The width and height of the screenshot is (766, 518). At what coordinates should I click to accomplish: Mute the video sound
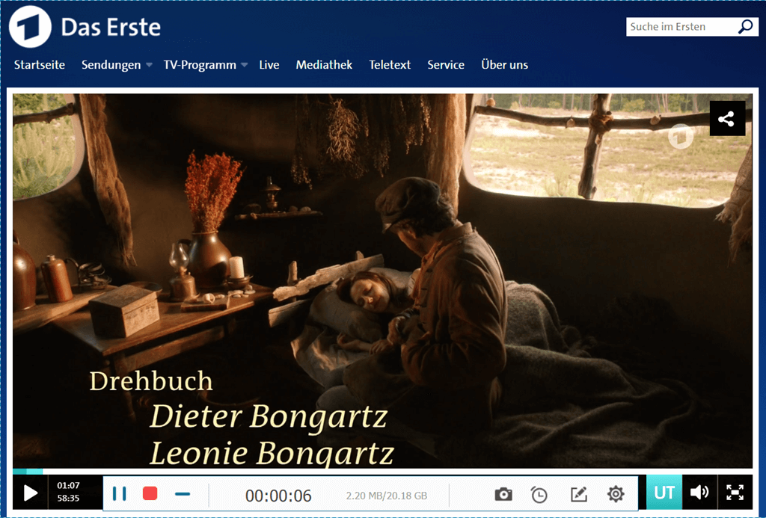699,493
